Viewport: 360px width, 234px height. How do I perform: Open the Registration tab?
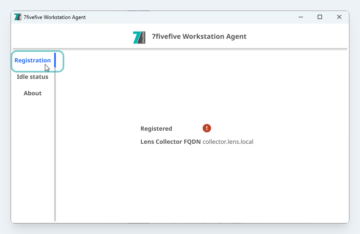point(33,60)
